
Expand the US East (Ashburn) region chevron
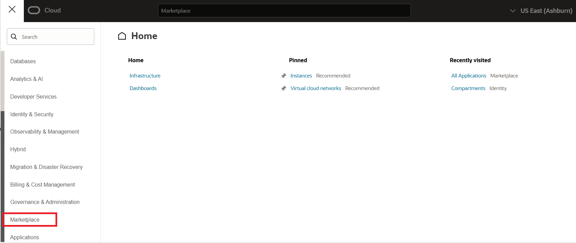[x=513, y=11]
